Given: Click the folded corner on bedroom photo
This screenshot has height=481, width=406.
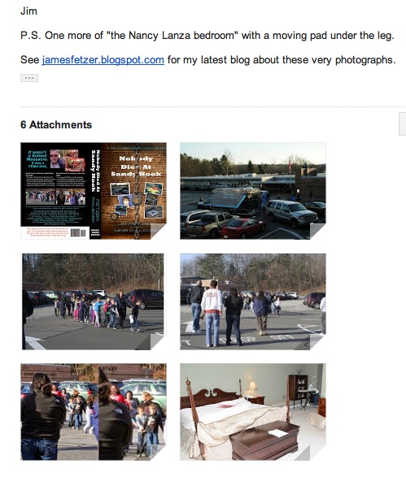Looking at the screenshot, I should 317,453.
